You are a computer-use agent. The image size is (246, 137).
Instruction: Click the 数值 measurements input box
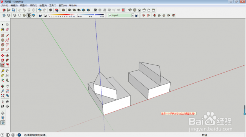[227, 135]
